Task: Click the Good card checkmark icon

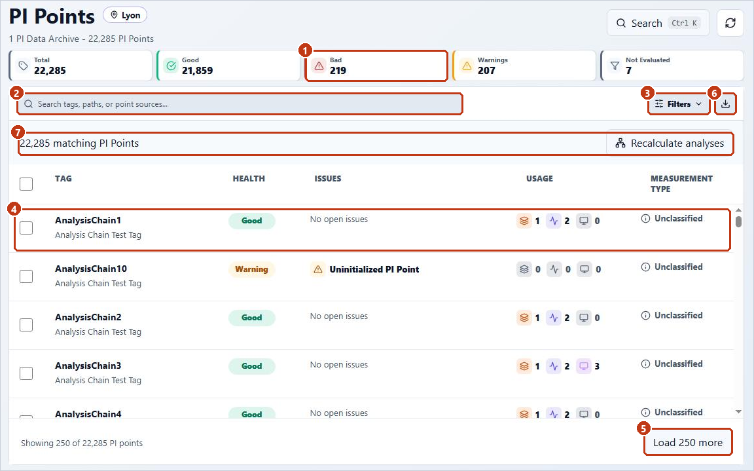Action: click(171, 66)
